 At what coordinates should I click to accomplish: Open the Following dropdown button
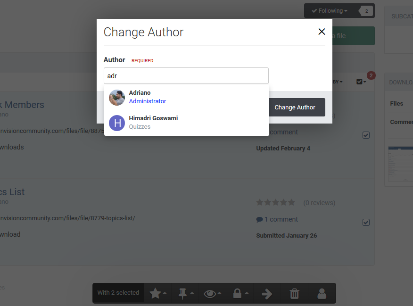[x=330, y=11]
